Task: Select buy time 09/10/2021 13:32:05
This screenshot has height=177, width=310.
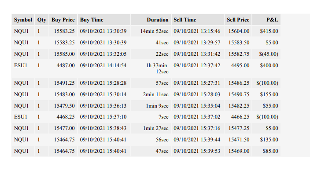Action: pyautogui.click(x=104, y=54)
